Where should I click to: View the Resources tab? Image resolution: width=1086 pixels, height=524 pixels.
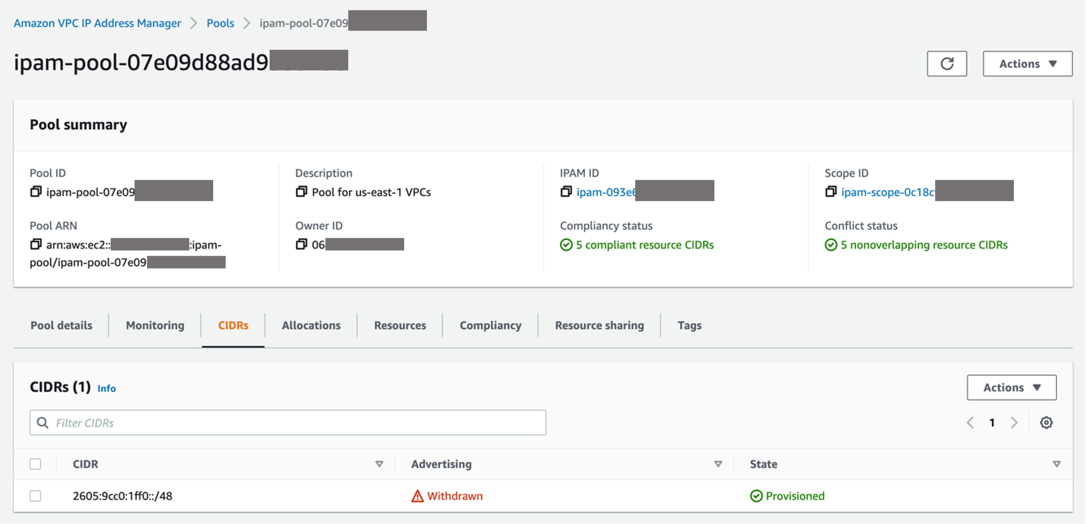400,325
